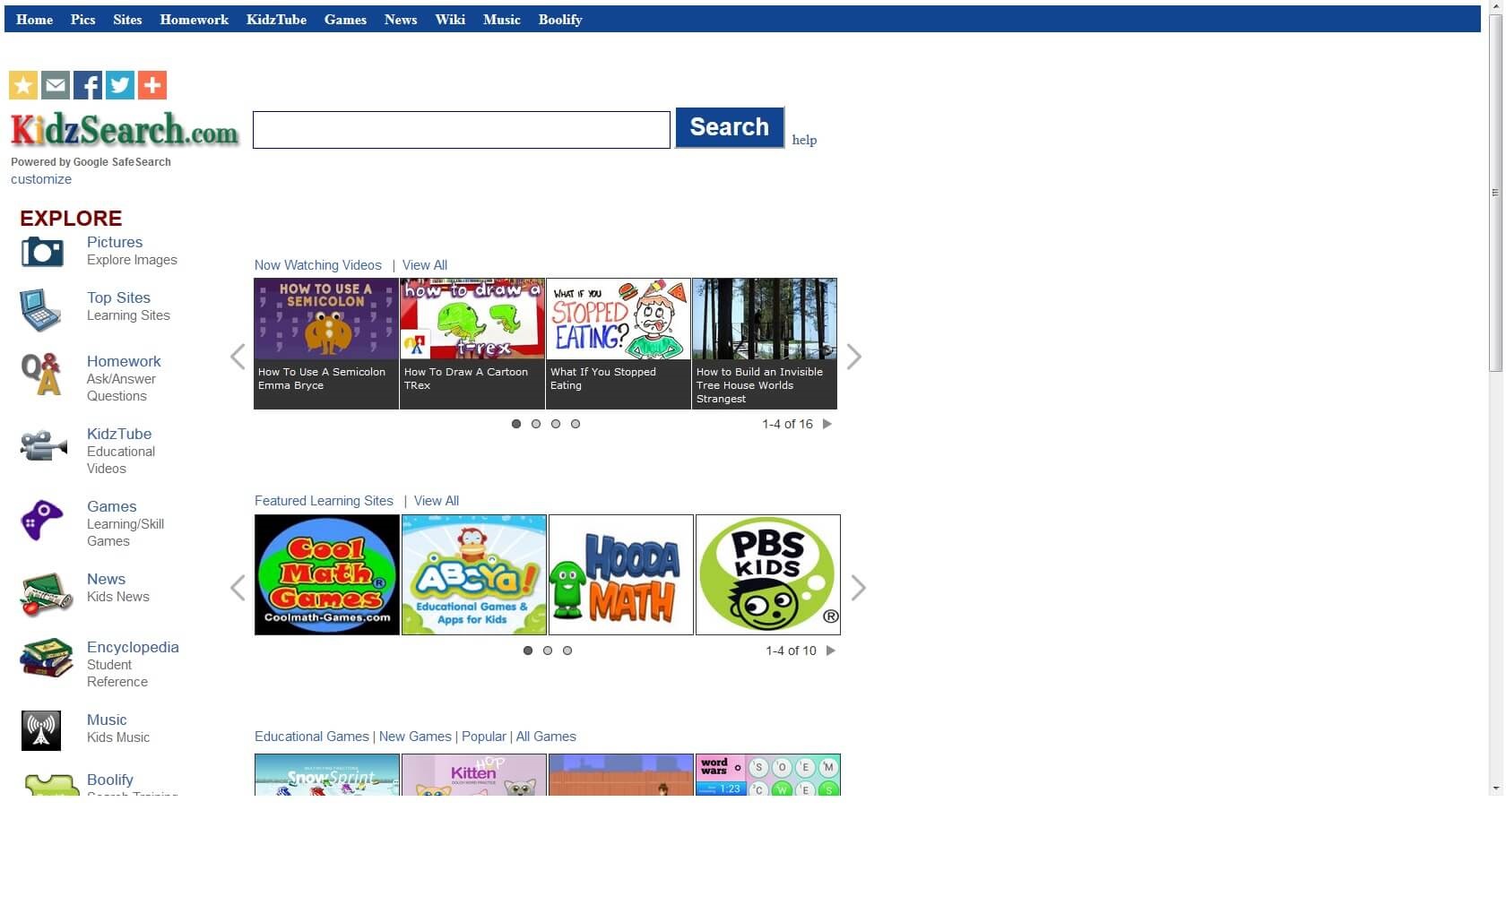Select the third pagination dot of the learning sites carousel

(x=567, y=651)
